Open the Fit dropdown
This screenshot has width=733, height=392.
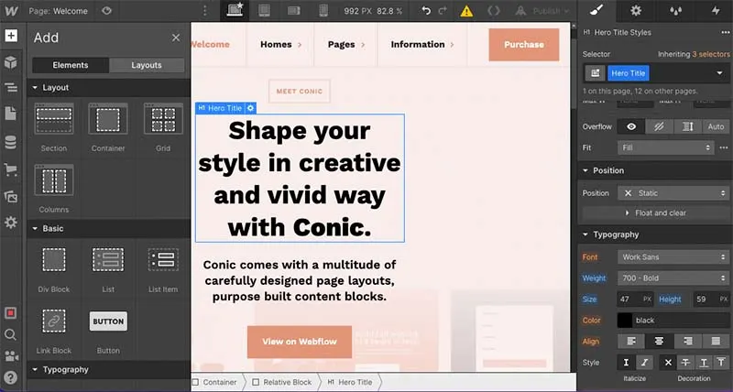click(666, 147)
